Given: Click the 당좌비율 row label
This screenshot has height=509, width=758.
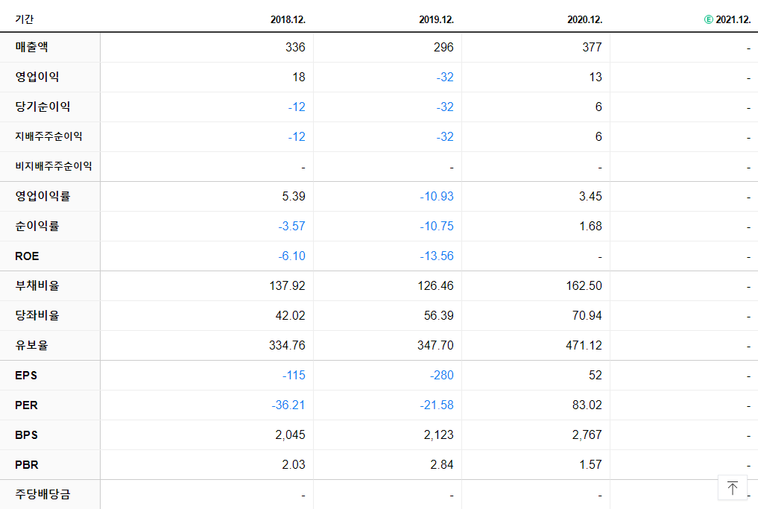Looking at the screenshot, I should coord(37,316).
